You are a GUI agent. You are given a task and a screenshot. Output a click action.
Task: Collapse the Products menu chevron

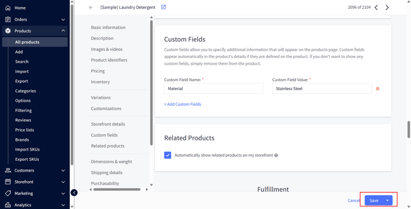(63, 31)
